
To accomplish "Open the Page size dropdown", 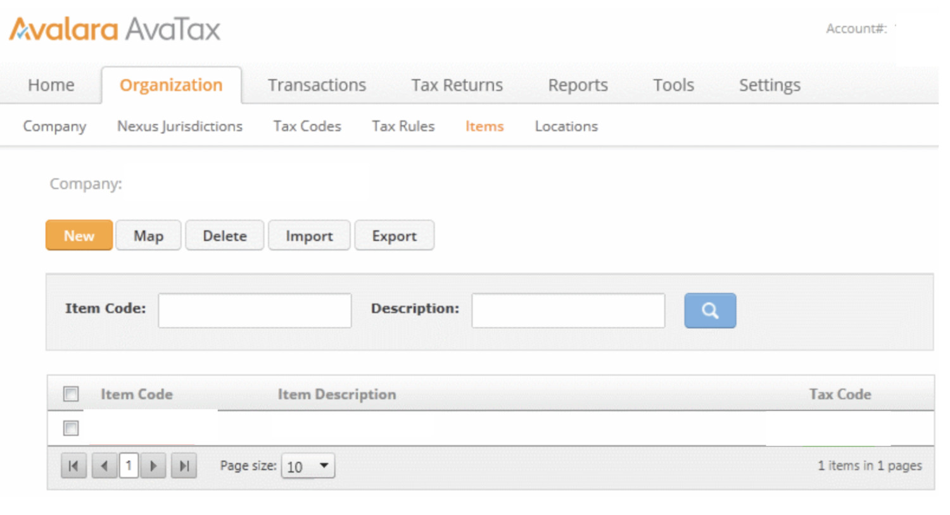I will (x=308, y=466).
